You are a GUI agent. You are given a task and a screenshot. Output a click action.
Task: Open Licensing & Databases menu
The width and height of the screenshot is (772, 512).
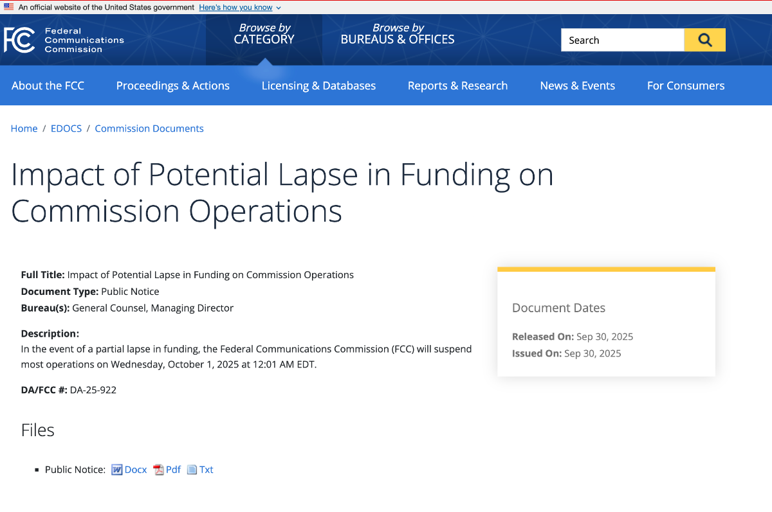pos(318,85)
